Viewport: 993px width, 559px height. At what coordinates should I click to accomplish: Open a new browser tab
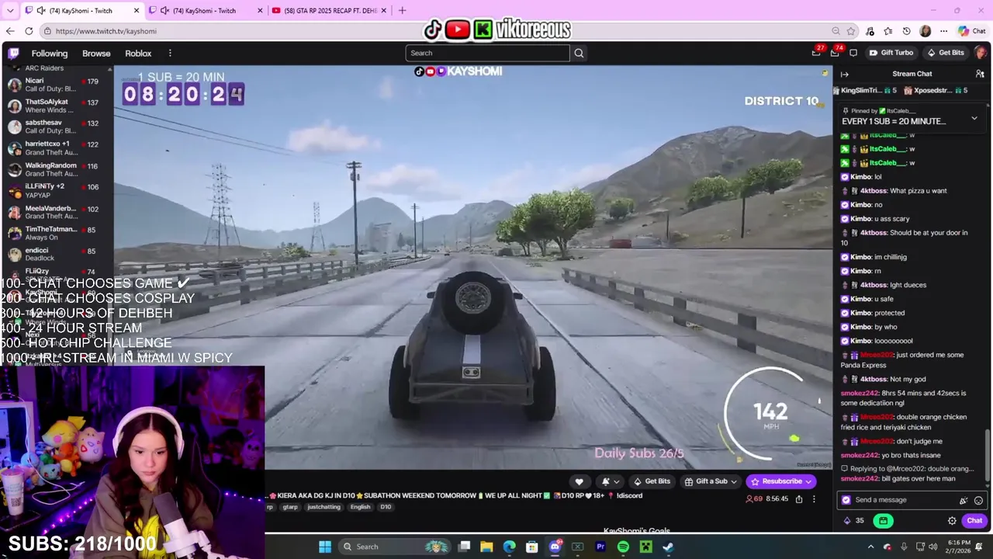tap(402, 11)
